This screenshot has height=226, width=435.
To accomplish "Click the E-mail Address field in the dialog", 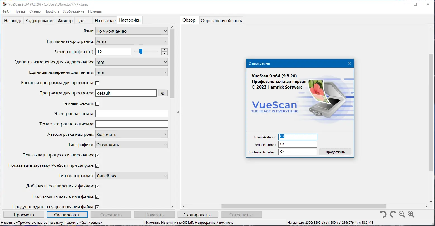I will (298, 137).
